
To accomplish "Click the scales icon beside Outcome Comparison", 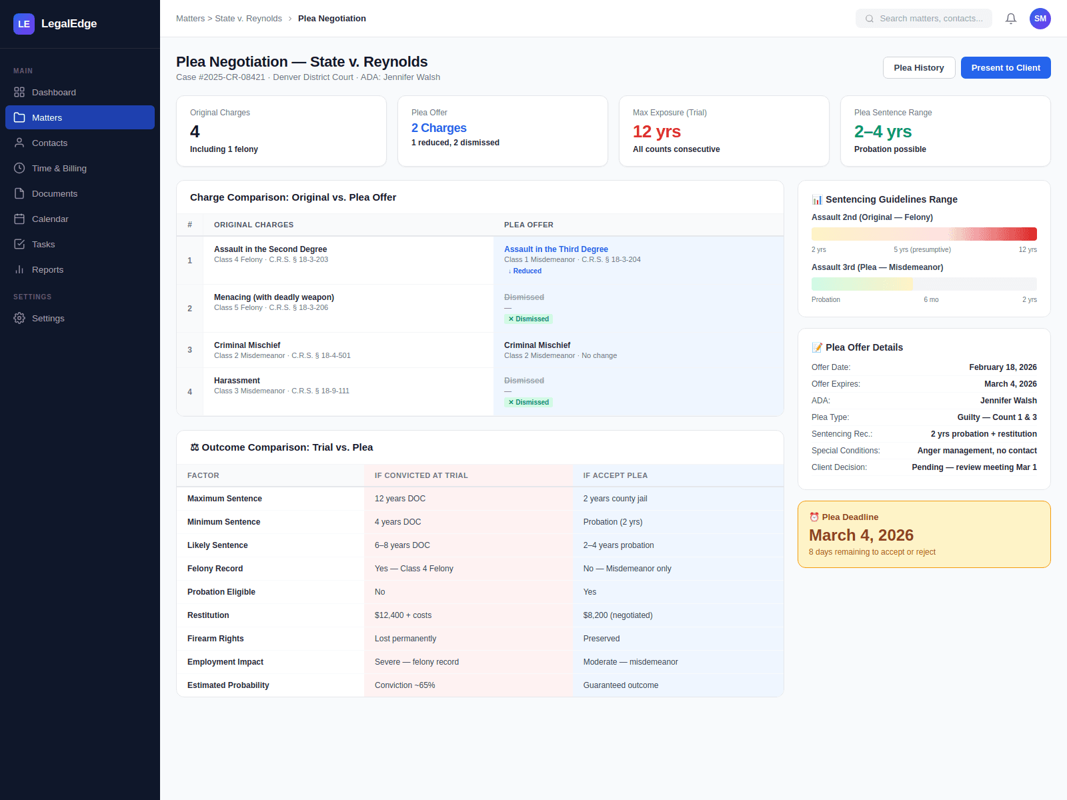I will pos(195,447).
